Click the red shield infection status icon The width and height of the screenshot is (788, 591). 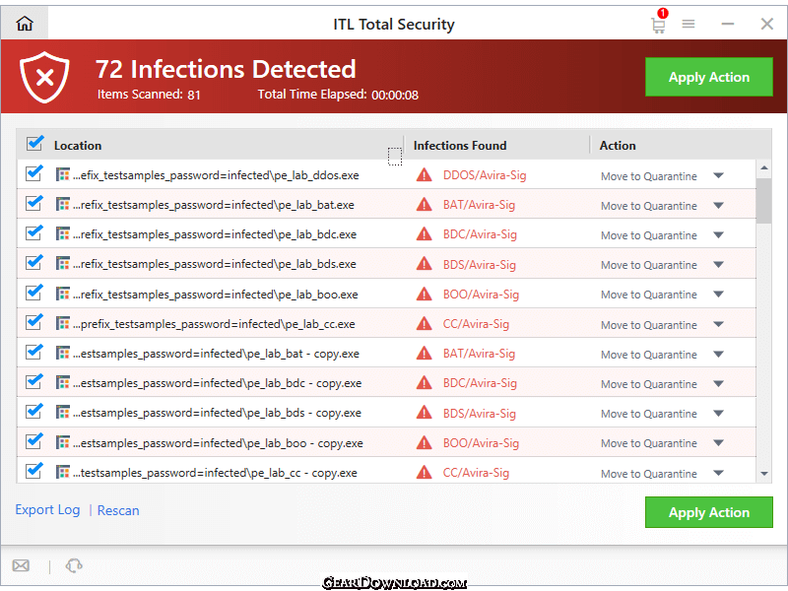tap(44, 77)
